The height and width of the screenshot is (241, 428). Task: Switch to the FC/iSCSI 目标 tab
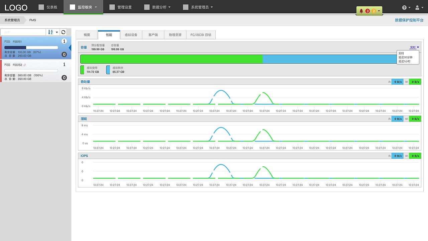point(201,35)
